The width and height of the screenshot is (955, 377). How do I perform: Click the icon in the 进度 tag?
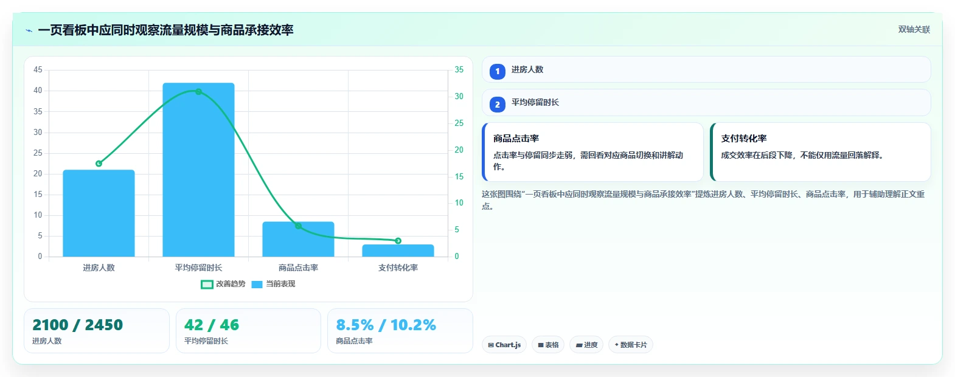[579, 345]
